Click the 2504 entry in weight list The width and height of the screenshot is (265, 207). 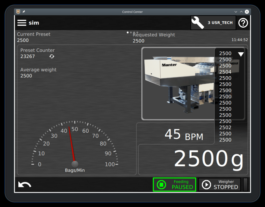[225, 72]
